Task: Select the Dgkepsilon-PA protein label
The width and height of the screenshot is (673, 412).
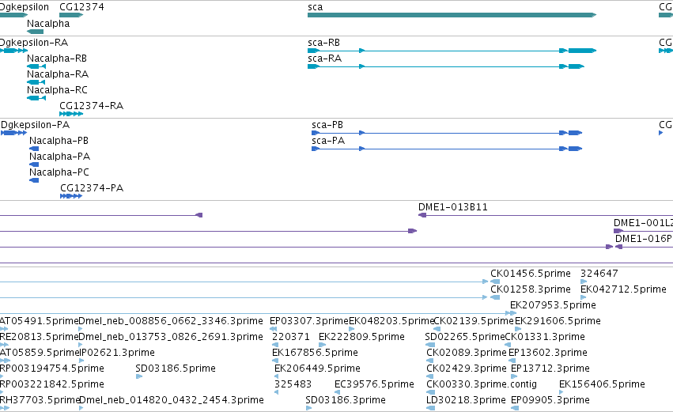Action: (x=36, y=125)
